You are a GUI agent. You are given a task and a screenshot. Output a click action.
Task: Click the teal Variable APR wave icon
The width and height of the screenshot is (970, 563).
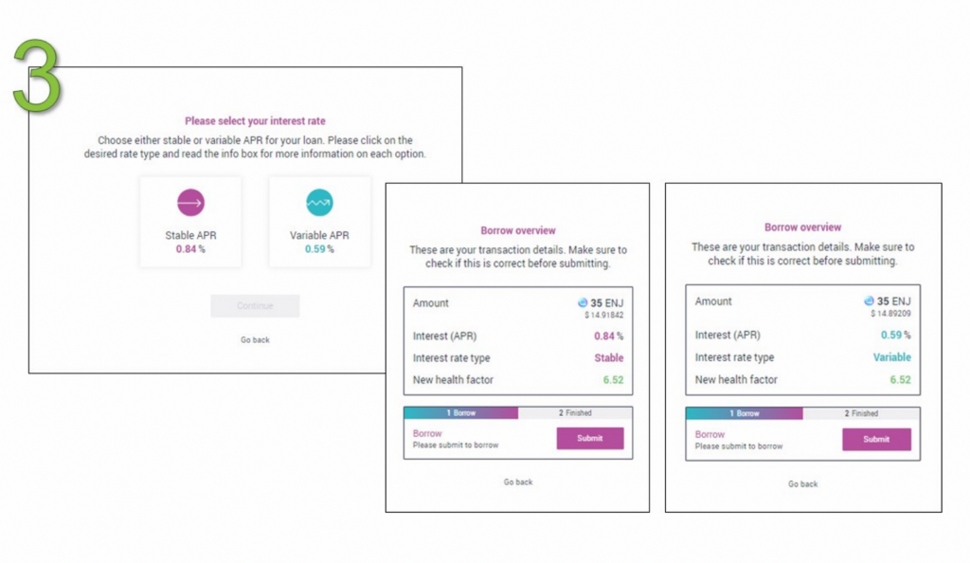click(319, 202)
